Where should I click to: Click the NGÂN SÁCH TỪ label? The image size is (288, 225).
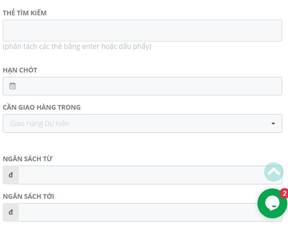pyautogui.click(x=28, y=159)
